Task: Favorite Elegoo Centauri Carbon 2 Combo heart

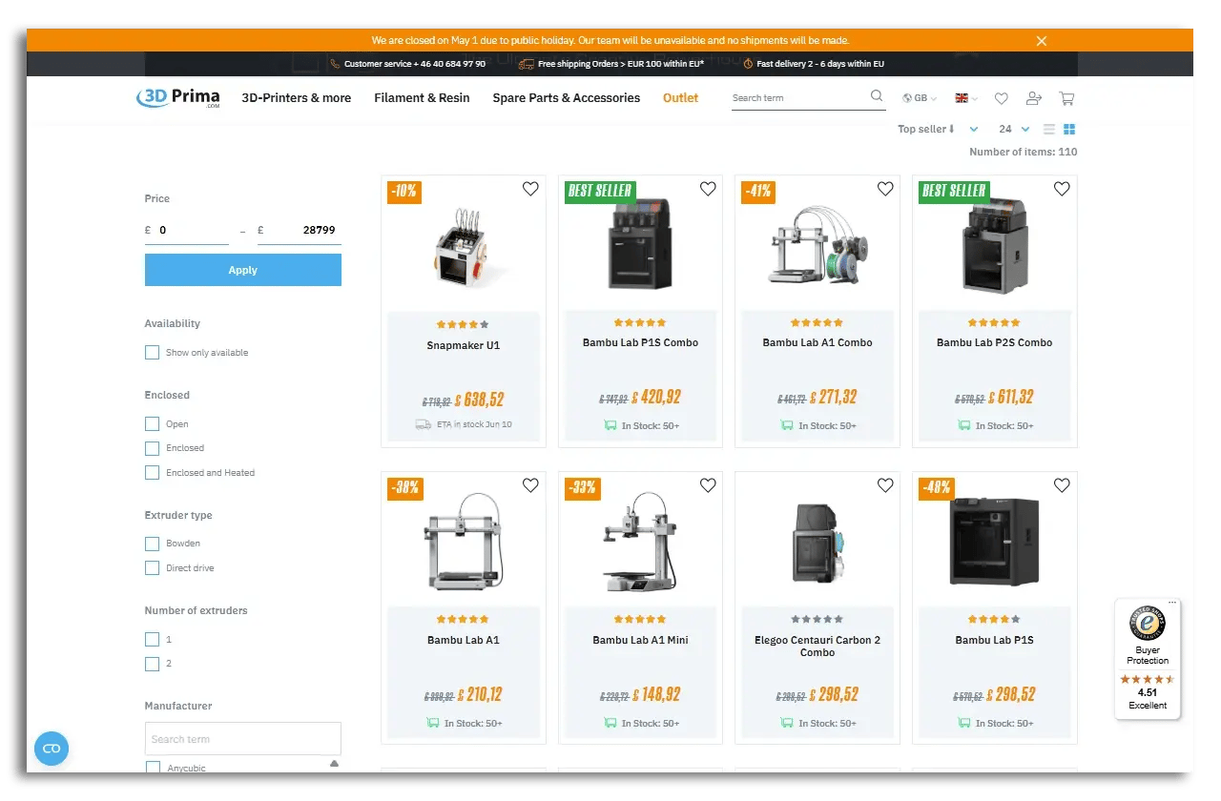Action: click(885, 485)
